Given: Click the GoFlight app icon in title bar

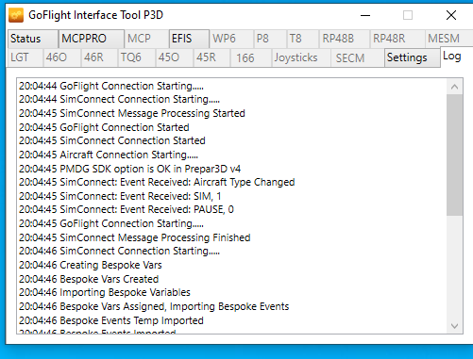Looking at the screenshot, I should tap(16, 15).
